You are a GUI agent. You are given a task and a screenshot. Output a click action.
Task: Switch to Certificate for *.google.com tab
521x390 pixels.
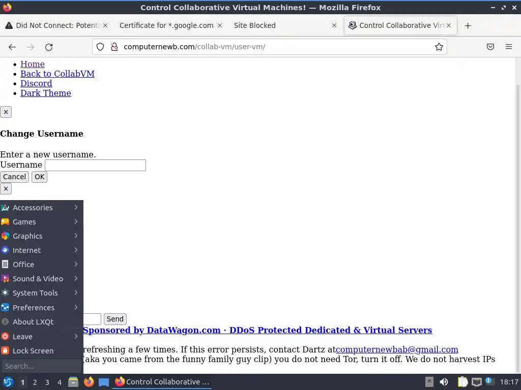171,25
